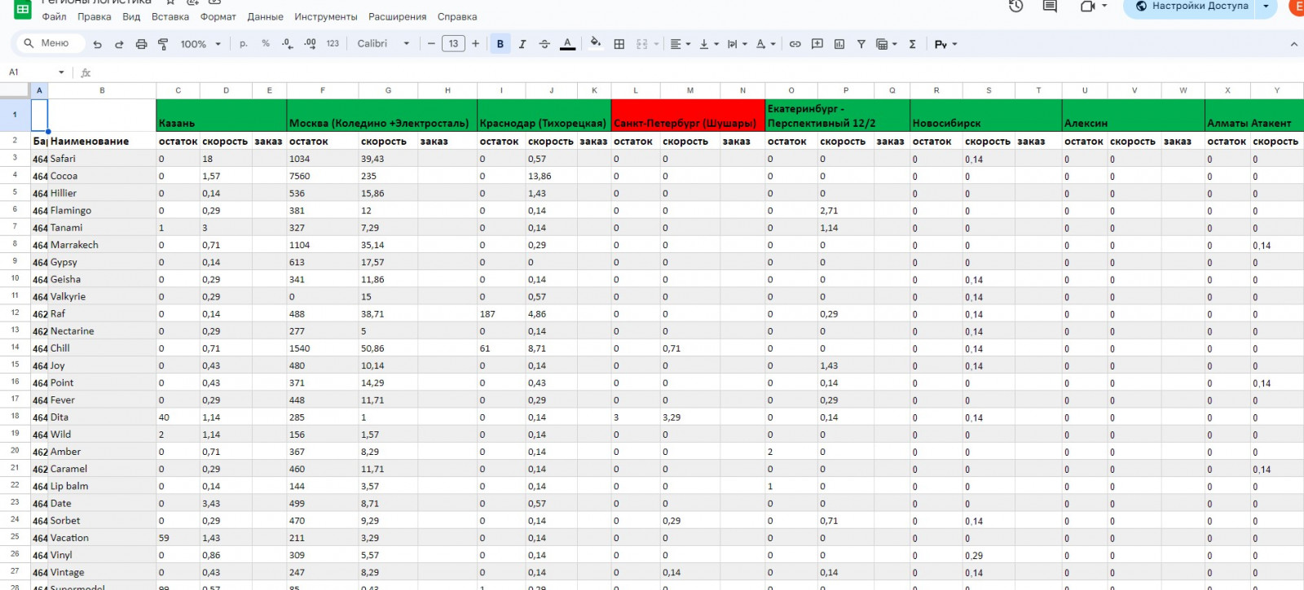Redo the last undone action

(119, 44)
